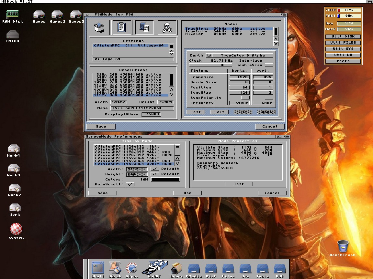Click the pixel Clock slider
Viewport: 373px width, 279px height.
[210, 65]
